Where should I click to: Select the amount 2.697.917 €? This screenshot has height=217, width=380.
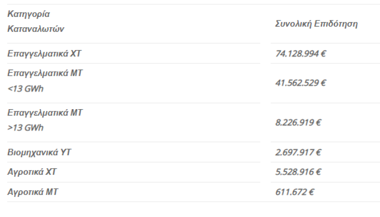[x=298, y=152]
